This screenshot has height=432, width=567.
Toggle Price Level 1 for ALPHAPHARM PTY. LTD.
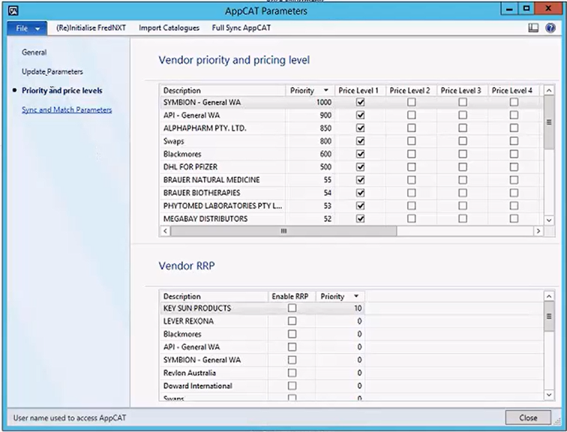click(360, 128)
